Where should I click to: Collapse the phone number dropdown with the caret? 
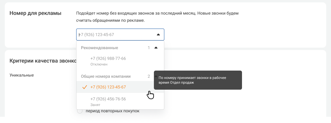point(158,35)
